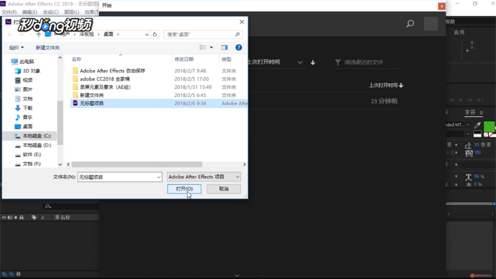Toggle the Layer Switches pane icon at bottom
Image resolution: width=496 pixels, height=279 pixels.
(4, 274)
